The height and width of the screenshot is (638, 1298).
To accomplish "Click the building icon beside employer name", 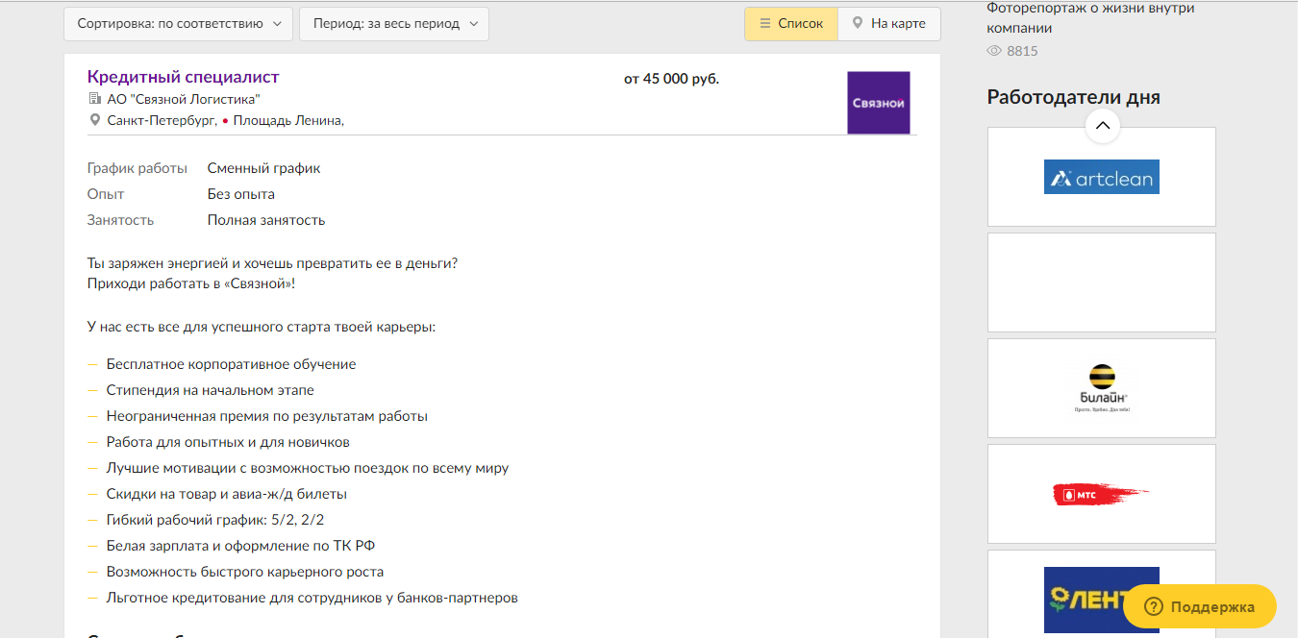I will pos(94,99).
